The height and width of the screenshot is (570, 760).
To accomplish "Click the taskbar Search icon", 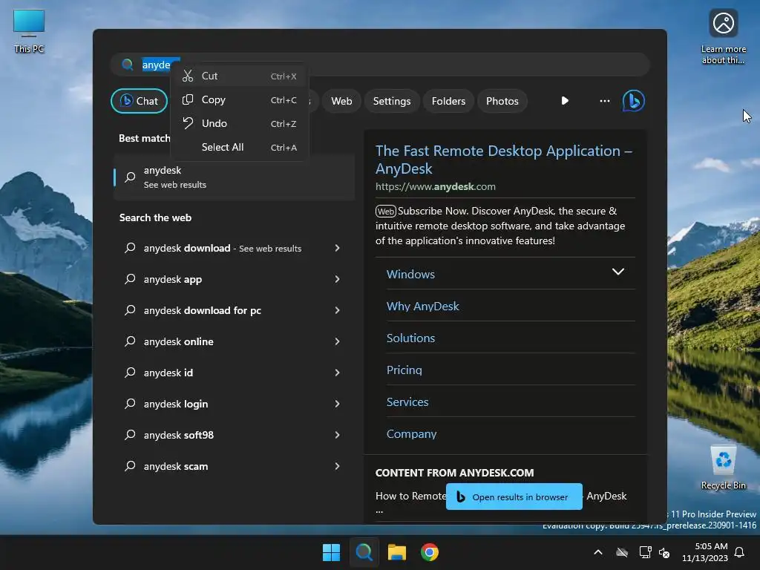I will (364, 552).
